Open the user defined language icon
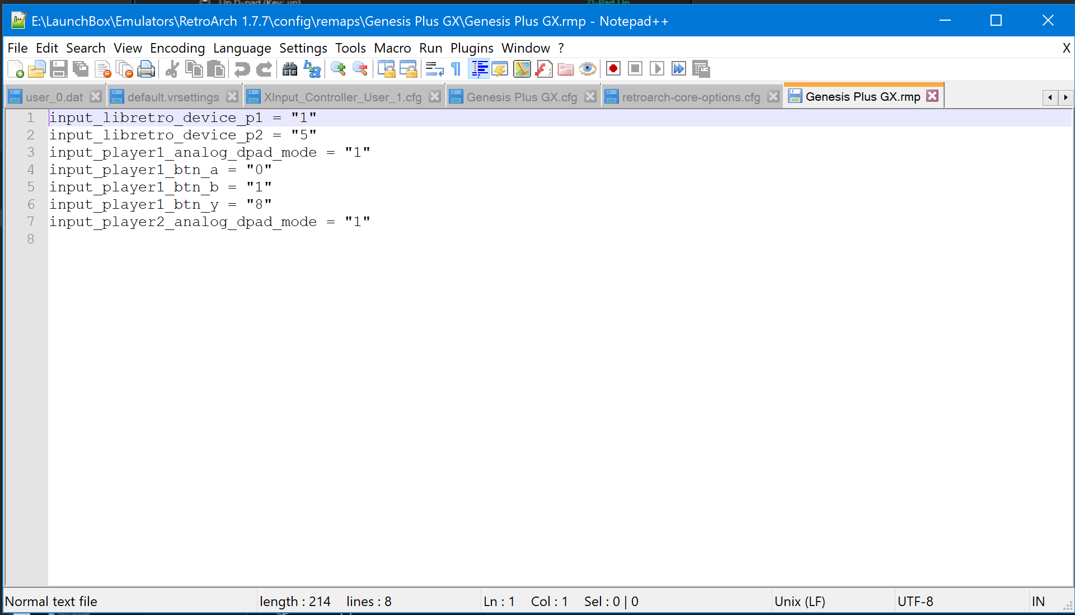This screenshot has width=1075, height=615. point(500,69)
